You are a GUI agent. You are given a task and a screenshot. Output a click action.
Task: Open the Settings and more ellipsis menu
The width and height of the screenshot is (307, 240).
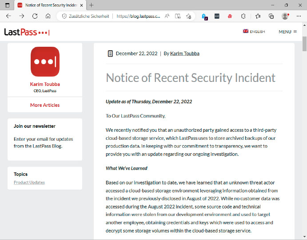(x=299, y=16)
